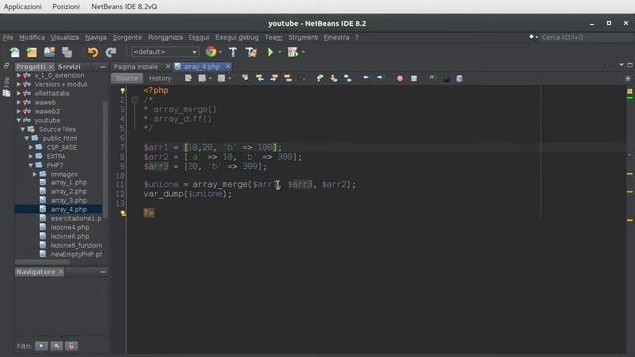This screenshot has width=635, height=357.
Task: Toggle the second Navigator filter button
Action: click(57, 346)
